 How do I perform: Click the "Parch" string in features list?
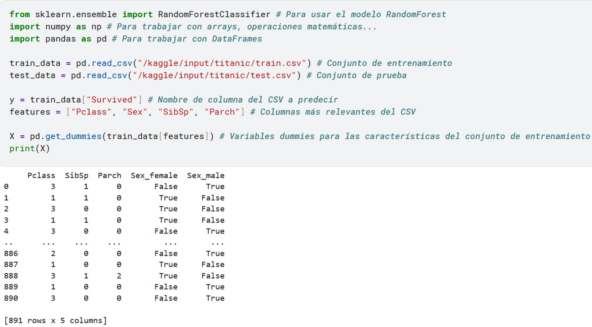coord(222,112)
